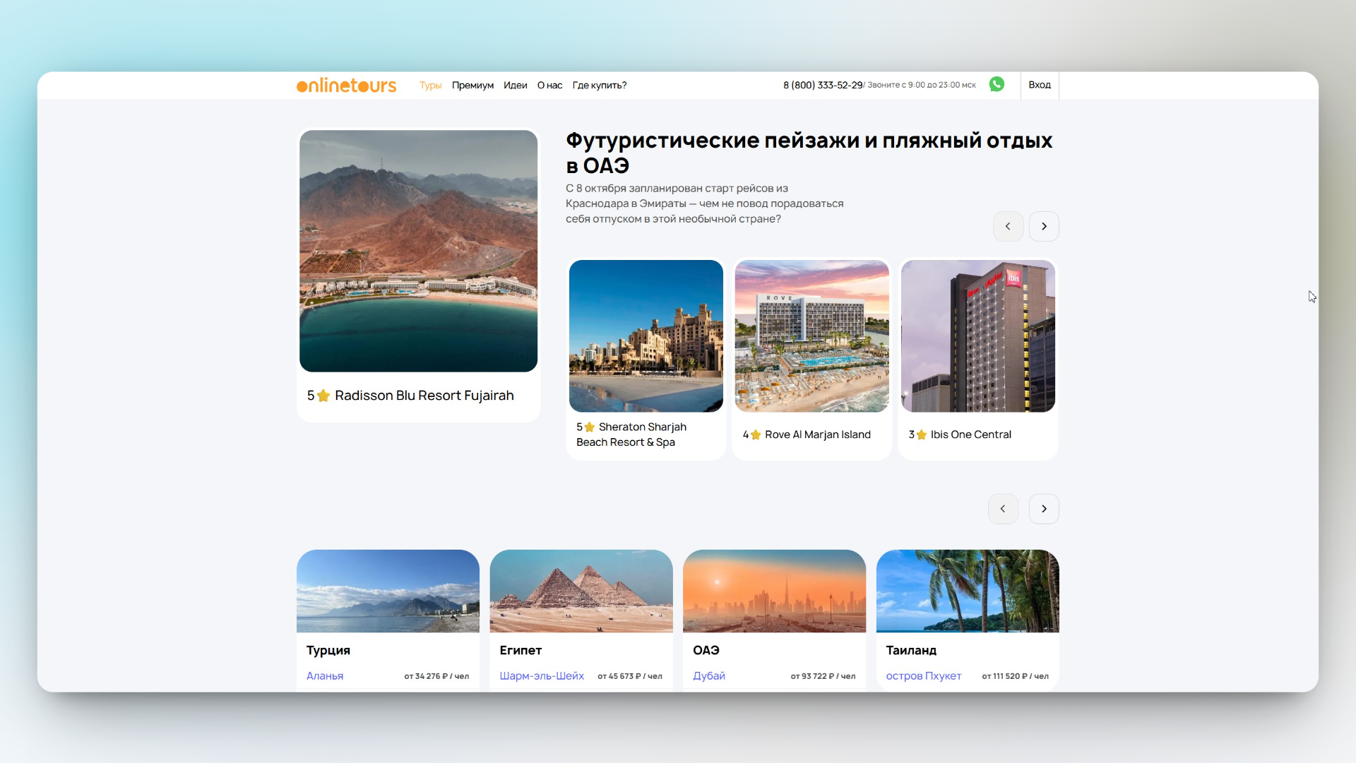
Task: Open Radisson Blu Resort Fujairah photo
Action: pyautogui.click(x=418, y=251)
